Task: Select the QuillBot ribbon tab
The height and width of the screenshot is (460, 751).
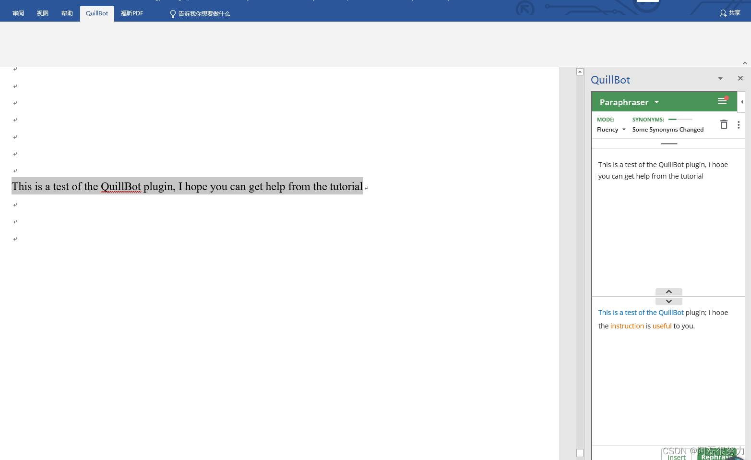Action: pos(97,13)
